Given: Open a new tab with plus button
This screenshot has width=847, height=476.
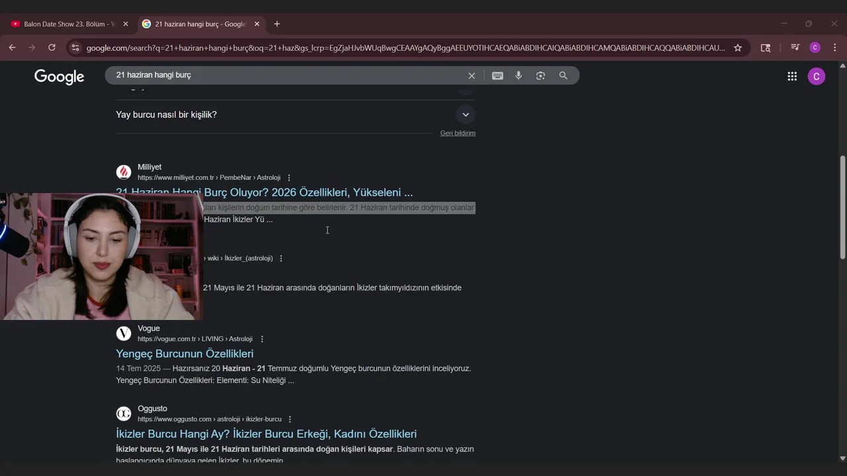Looking at the screenshot, I should (x=277, y=24).
